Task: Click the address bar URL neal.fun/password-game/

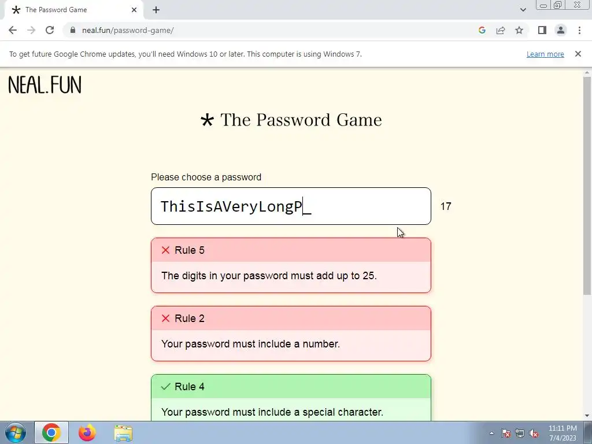Action: point(128,30)
